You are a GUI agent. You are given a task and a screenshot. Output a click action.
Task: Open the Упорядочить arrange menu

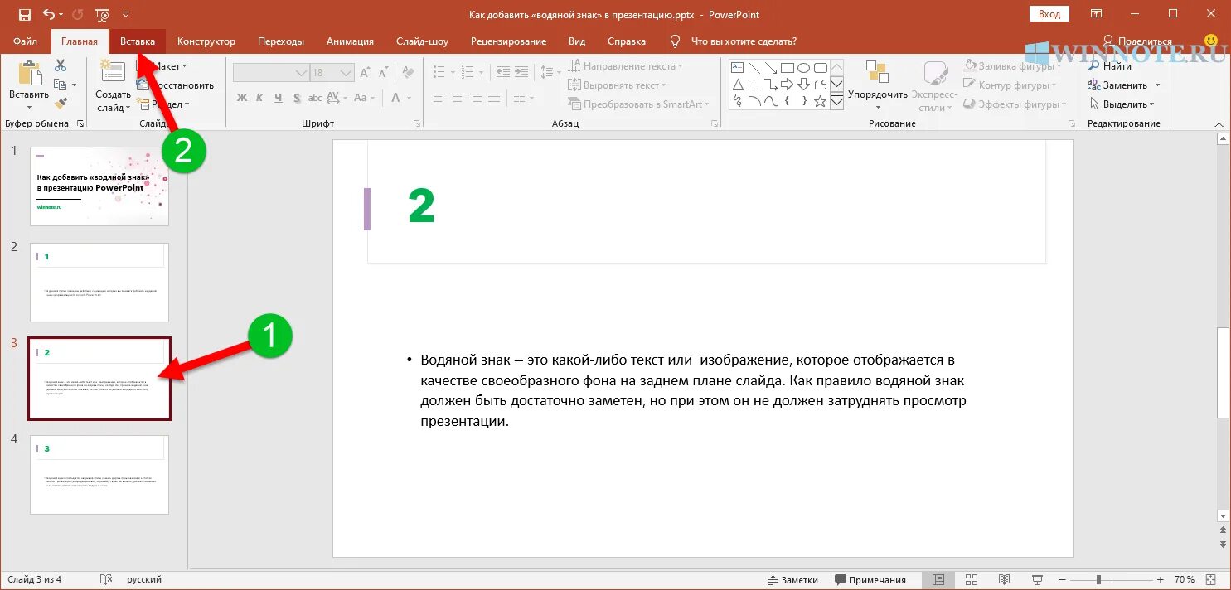click(x=877, y=85)
